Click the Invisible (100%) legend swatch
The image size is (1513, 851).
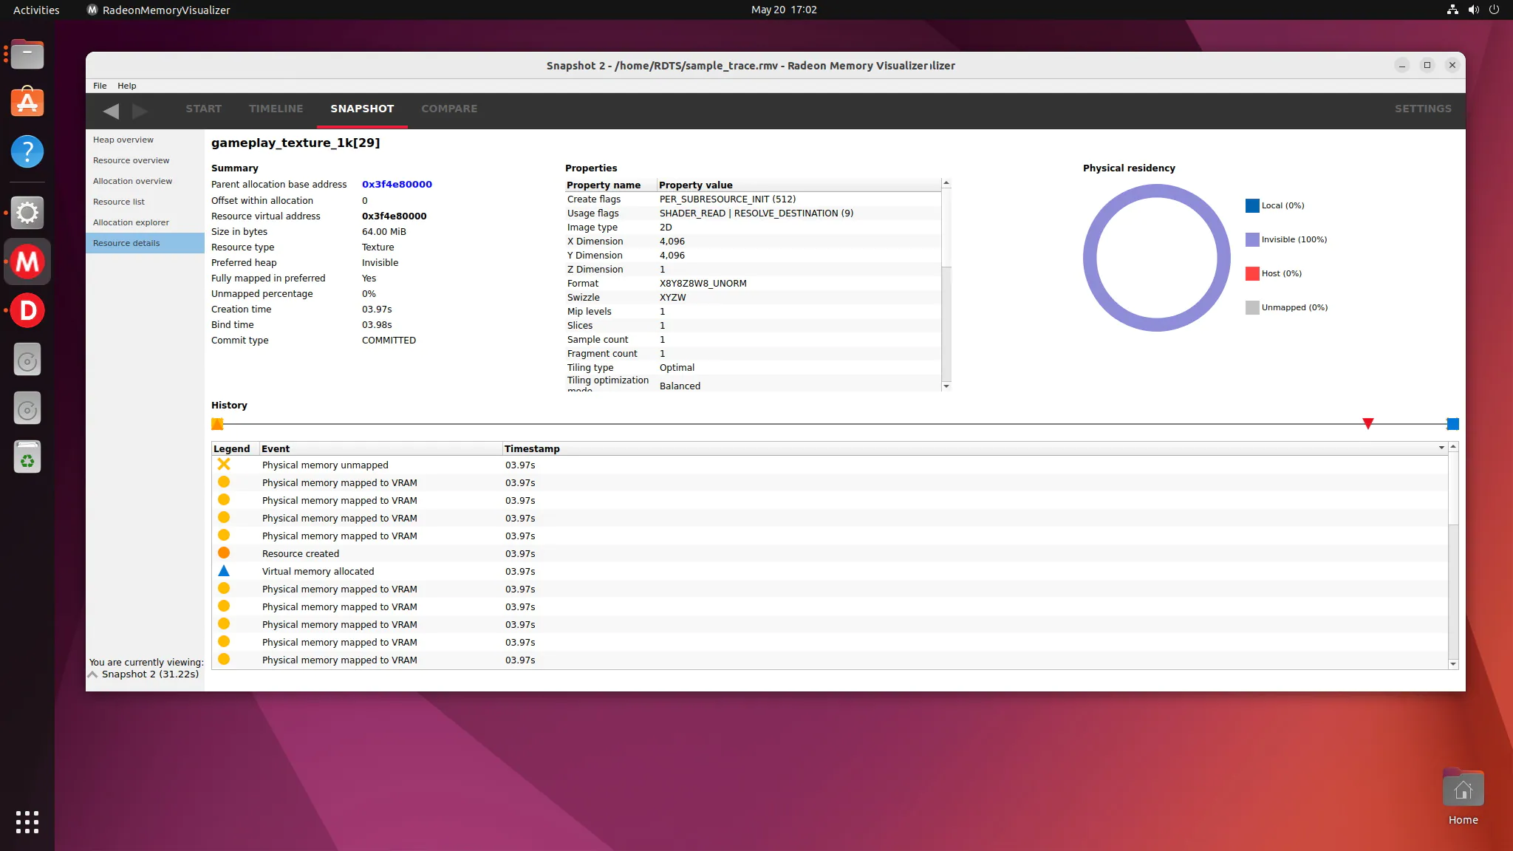(1252, 239)
